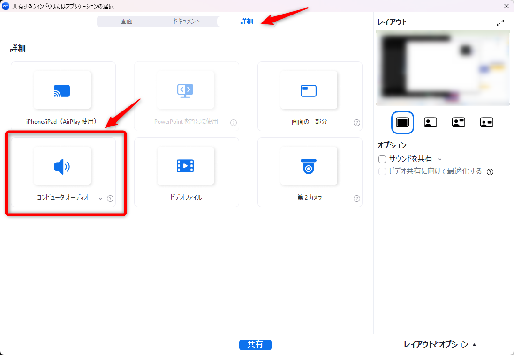Click the help icon beside Portion of Screen
The image size is (514, 355).
pos(357,123)
